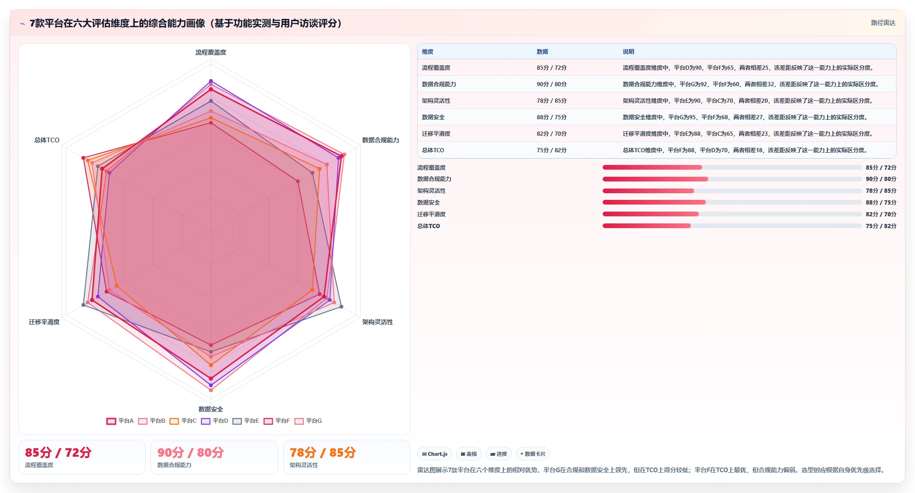The height and width of the screenshot is (493, 915).
Task: Open the 流程覆盖度 score card
Action: pos(82,457)
